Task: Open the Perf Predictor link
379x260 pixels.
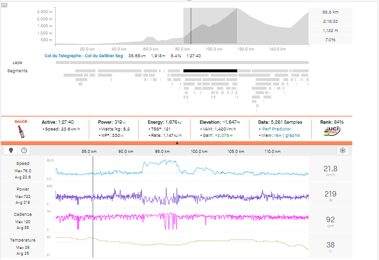Action: pos(276,129)
